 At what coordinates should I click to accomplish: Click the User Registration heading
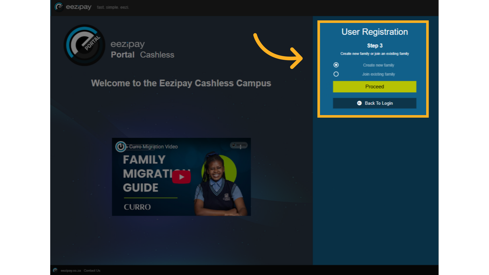click(375, 32)
